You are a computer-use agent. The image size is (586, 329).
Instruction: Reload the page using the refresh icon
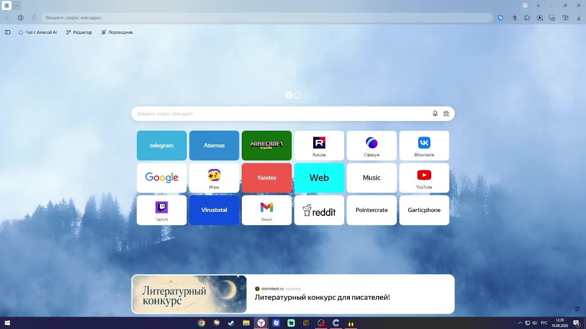click(34, 18)
